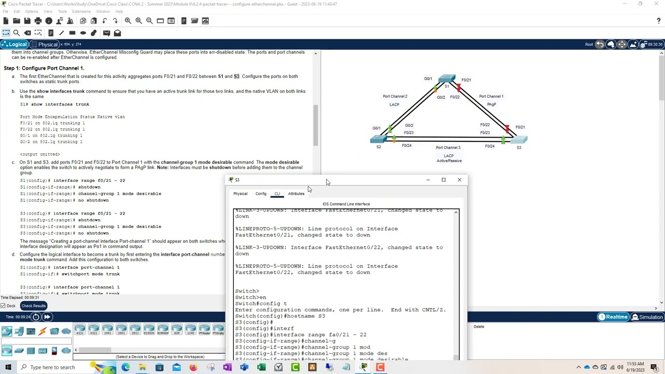Add a Complex PDU open envelope icon
The height and width of the screenshot is (374, 665).
(117, 33)
